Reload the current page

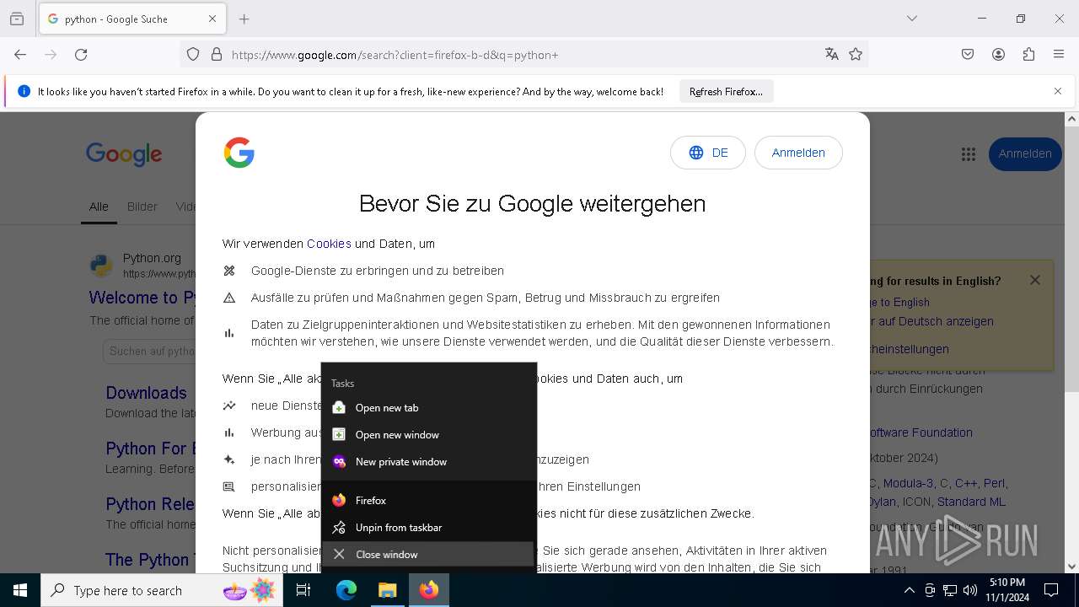tap(81, 55)
